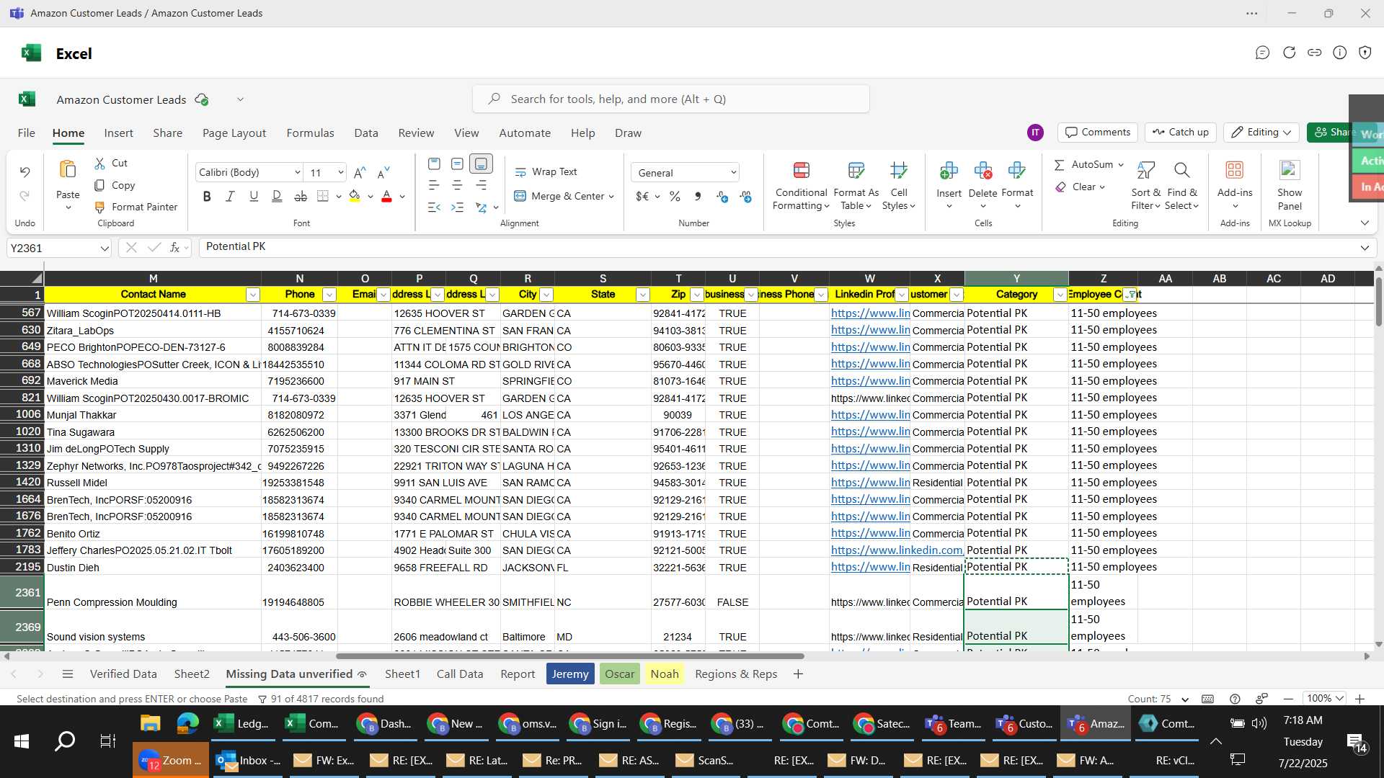Apply percent style icon
Viewport: 1384px width, 778px height.
675,196
